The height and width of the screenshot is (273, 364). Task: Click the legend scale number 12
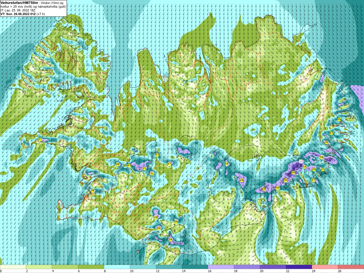[158, 271]
